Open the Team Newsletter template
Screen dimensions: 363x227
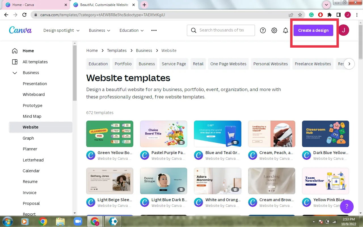(x=326, y=181)
